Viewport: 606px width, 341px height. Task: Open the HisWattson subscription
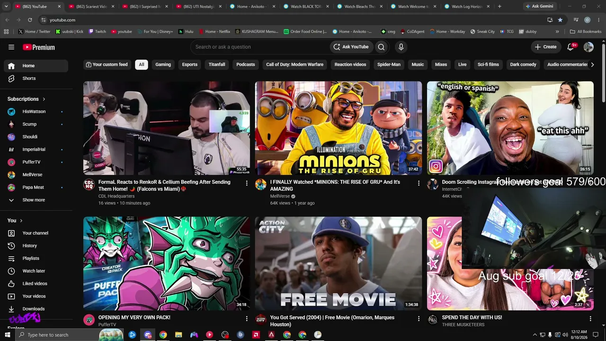coord(36,112)
